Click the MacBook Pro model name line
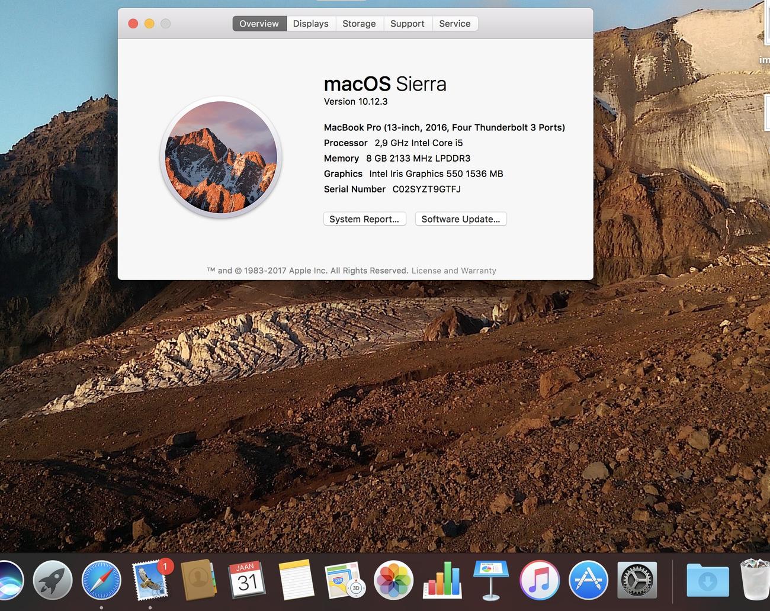Screen dimensions: 770x611 click(444, 127)
